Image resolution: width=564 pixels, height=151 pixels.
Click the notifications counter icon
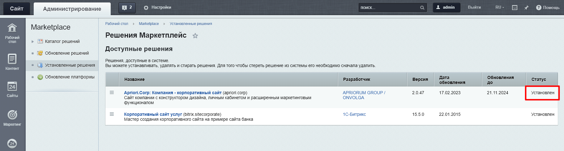tap(127, 8)
